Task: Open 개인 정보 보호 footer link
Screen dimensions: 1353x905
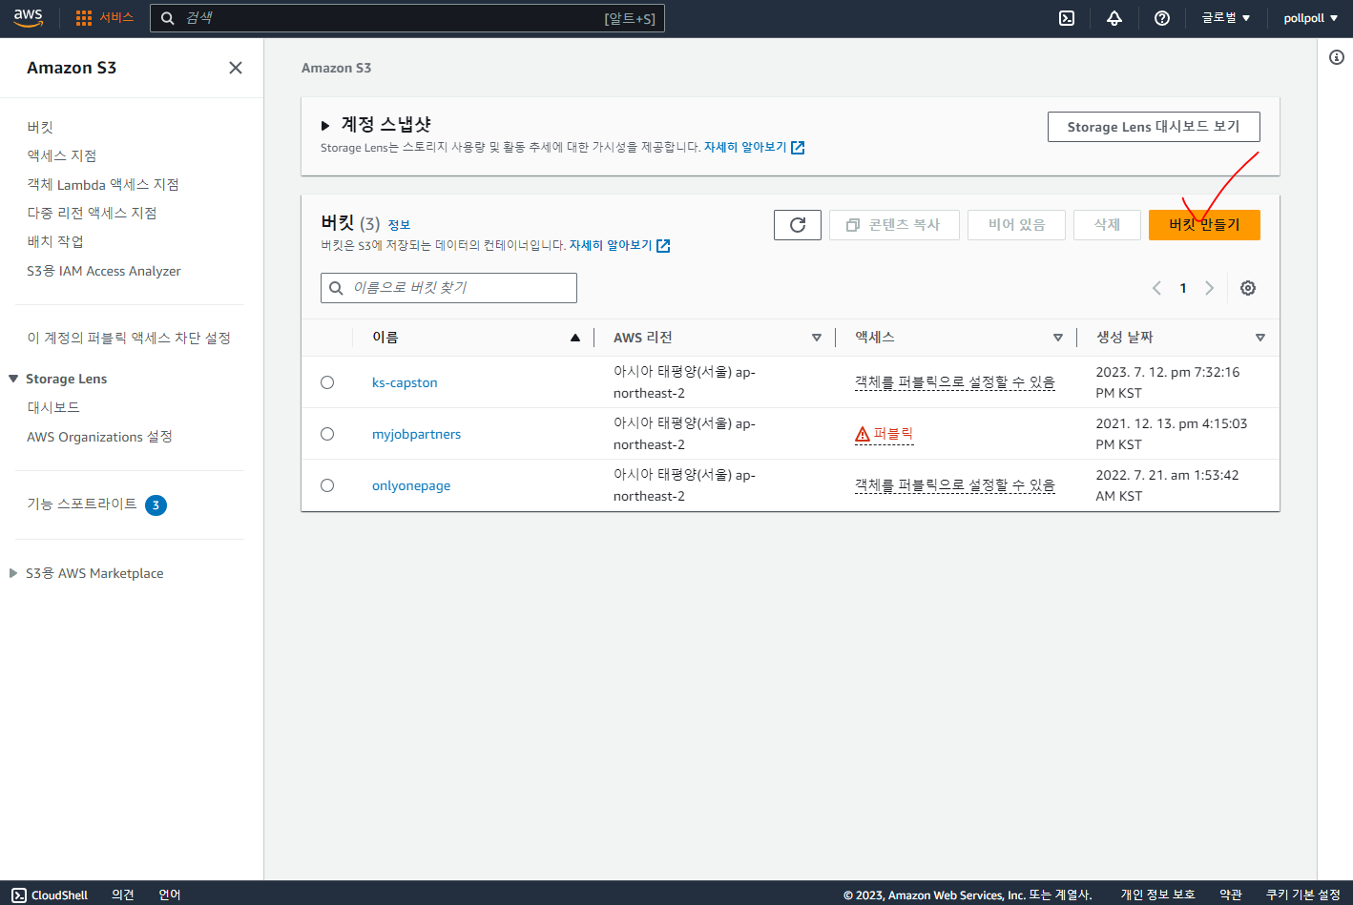Action: point(1157,895)
